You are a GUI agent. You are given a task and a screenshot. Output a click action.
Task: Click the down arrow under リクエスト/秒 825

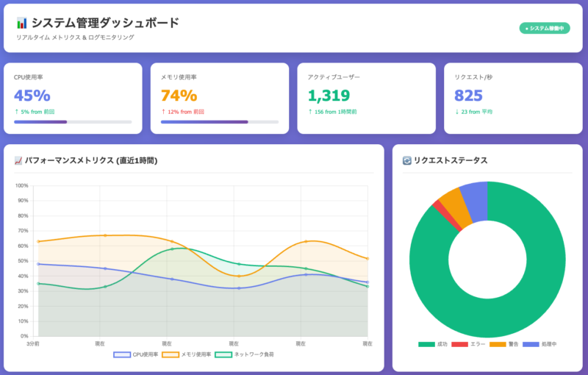point(456,112)
